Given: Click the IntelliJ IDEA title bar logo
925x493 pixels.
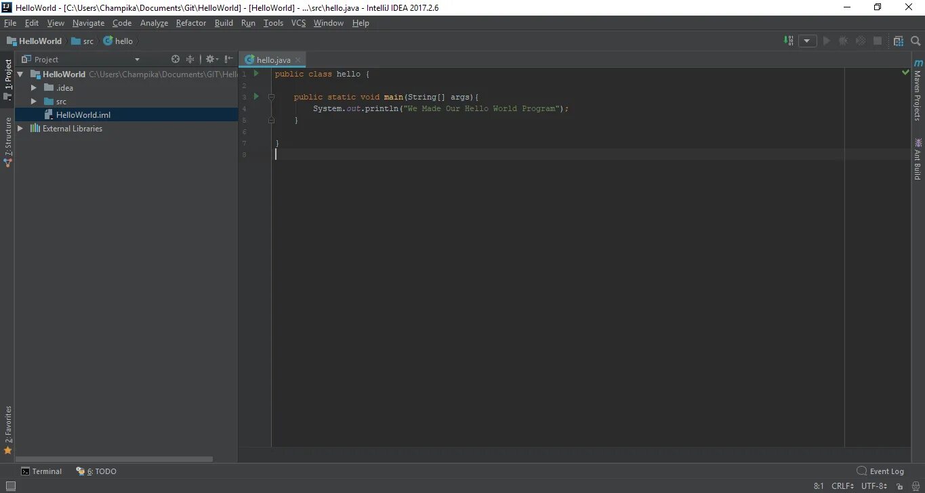Looking at the screenshot, I should (x=7, y=7).
